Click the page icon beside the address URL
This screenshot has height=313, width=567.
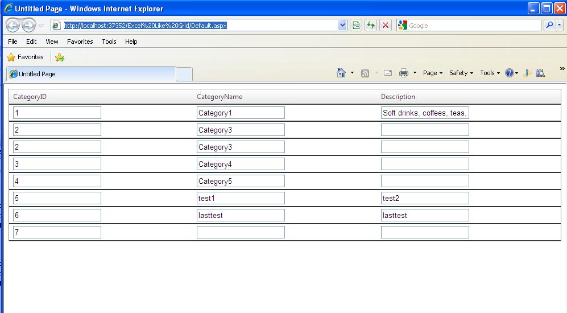click(x=56, y=26)
